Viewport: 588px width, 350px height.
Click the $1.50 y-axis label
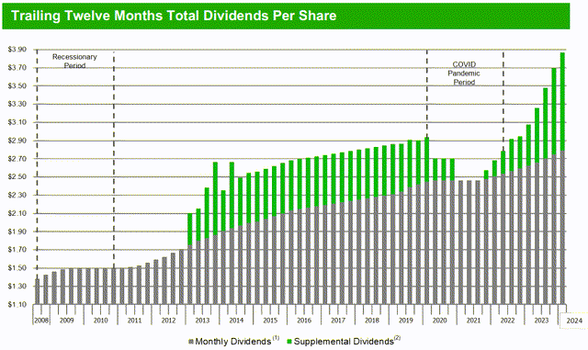coord(17,268)
